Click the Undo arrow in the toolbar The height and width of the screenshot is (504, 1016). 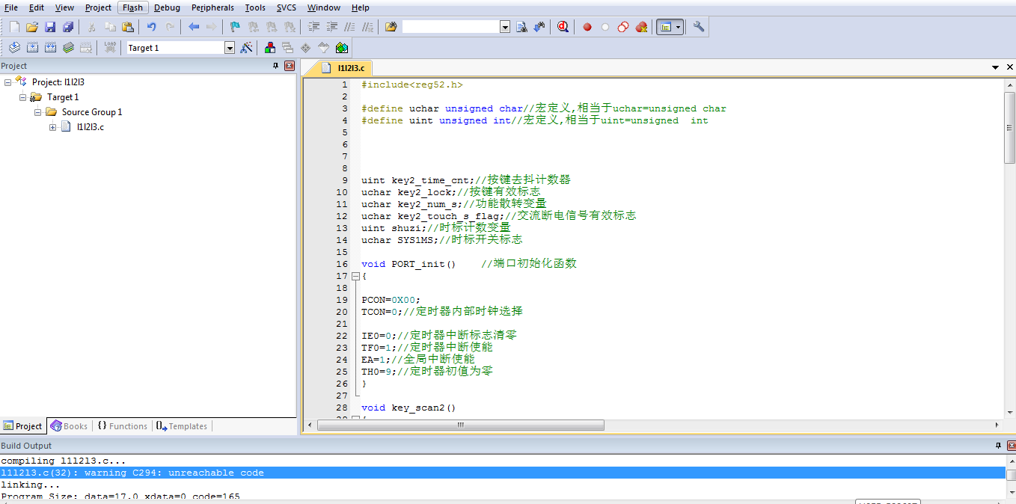[152, 27]
